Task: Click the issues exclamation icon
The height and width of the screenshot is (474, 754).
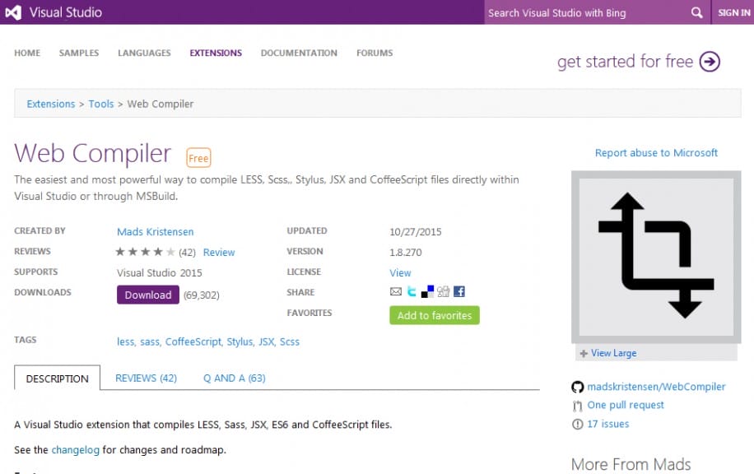Action: (x=577, y=424)
